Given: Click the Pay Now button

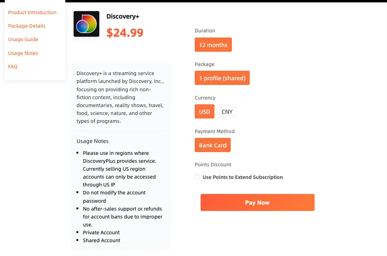Looking at the screenshot, I should (258, 203).
